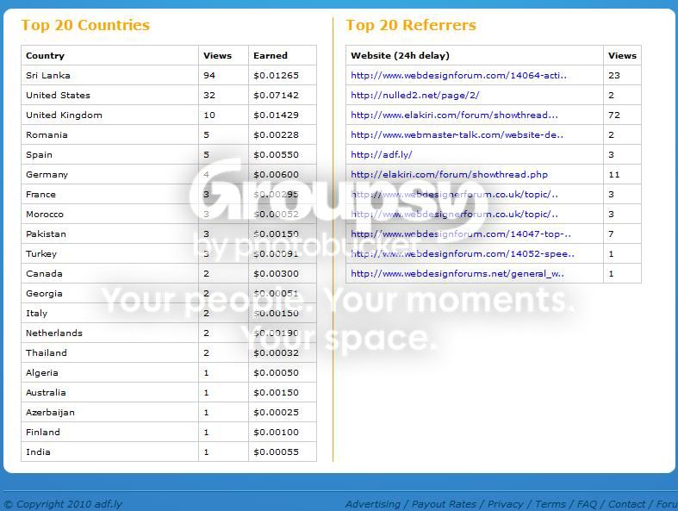Image resolution: width=678 pixels, height=511 pixels.
Task: Select the Germany country cell
Action: pyautogui.click(x=109, y=175)
